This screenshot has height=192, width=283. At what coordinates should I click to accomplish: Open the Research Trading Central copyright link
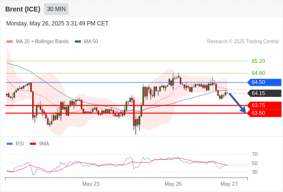pos(243,42)
